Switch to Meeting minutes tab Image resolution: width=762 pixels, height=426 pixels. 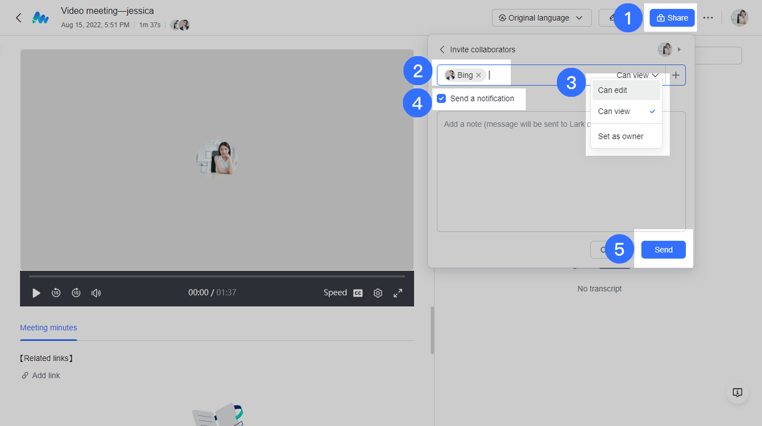(x=48, y=328)
